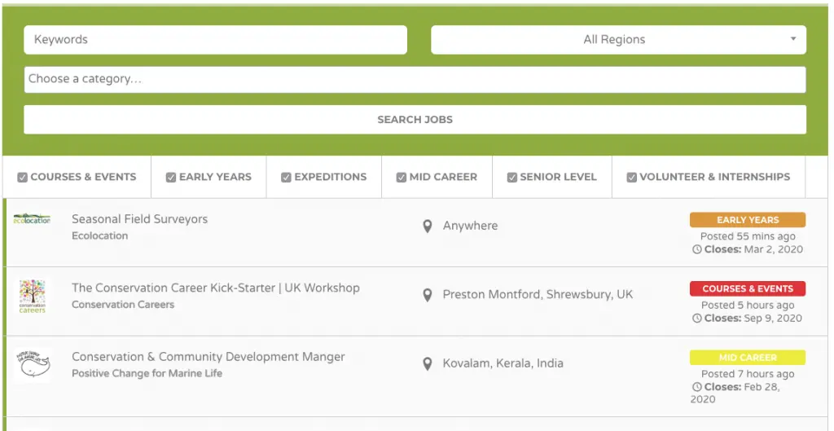Screen dimensions: 834x431
Task: Focus the Keywords search field
Action: [x=215, y=40]
